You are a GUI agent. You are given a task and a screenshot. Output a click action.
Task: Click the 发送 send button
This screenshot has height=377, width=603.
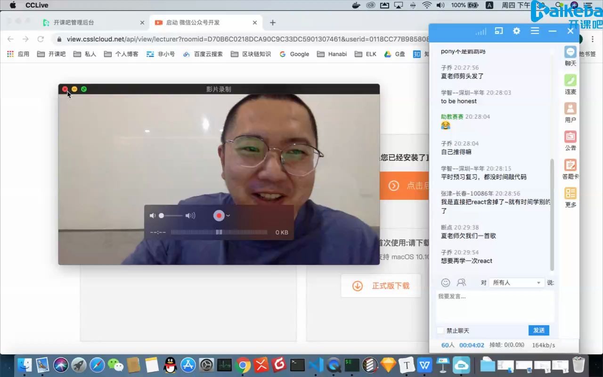[x=539, y=330]
